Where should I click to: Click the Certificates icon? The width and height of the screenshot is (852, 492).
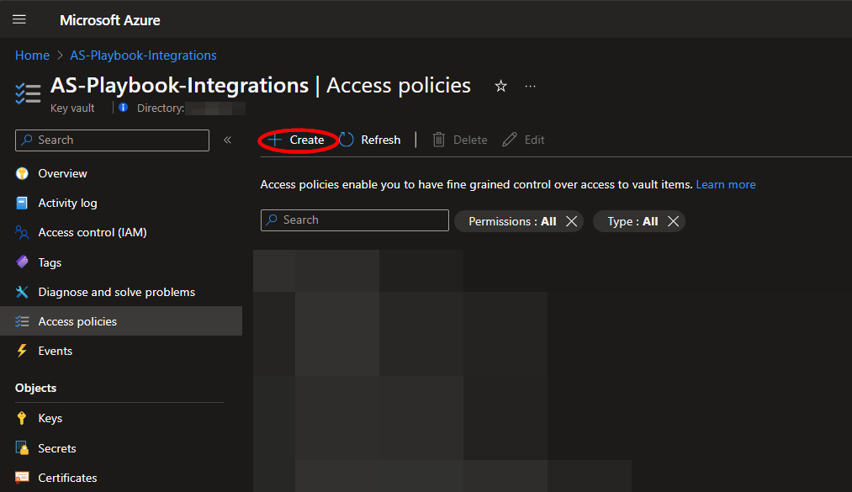(22, 478)
